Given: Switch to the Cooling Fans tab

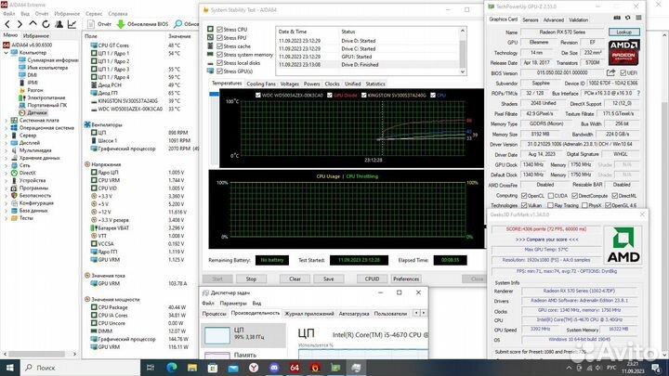Looking at the screenshot, I should pos(260,84).
